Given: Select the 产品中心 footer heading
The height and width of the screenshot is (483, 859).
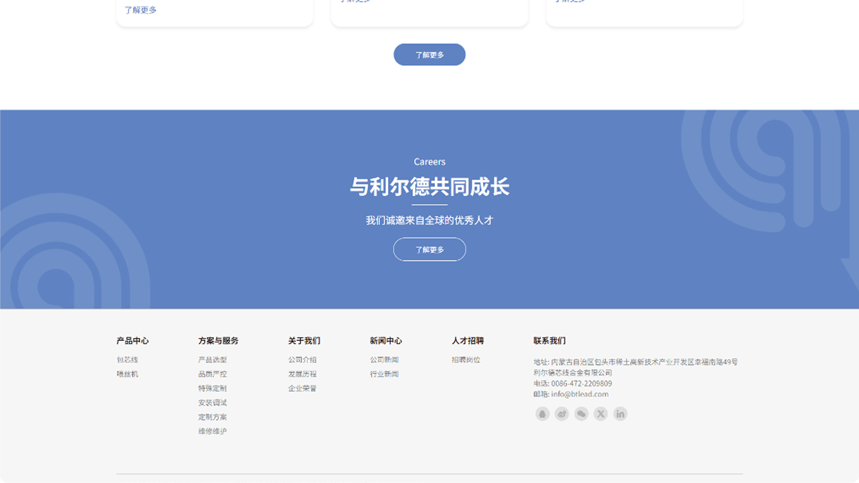Looking at the screenshot, I should 132,341.
